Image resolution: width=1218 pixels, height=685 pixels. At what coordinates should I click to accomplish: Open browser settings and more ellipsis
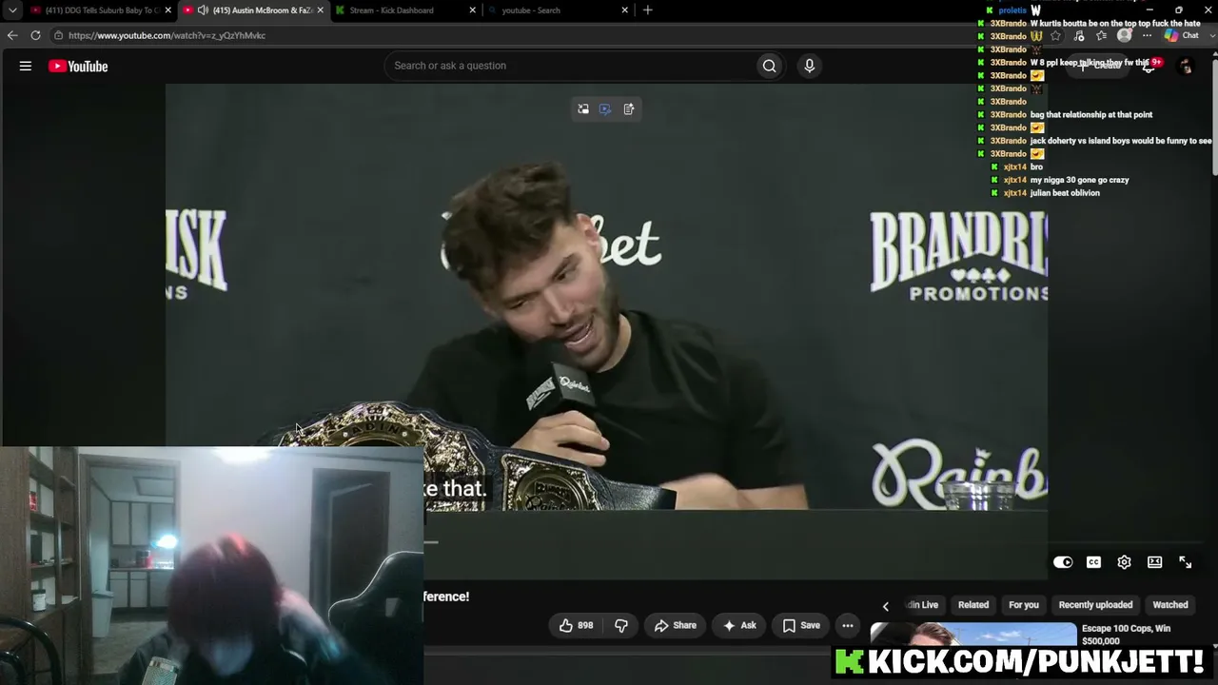1147,35
